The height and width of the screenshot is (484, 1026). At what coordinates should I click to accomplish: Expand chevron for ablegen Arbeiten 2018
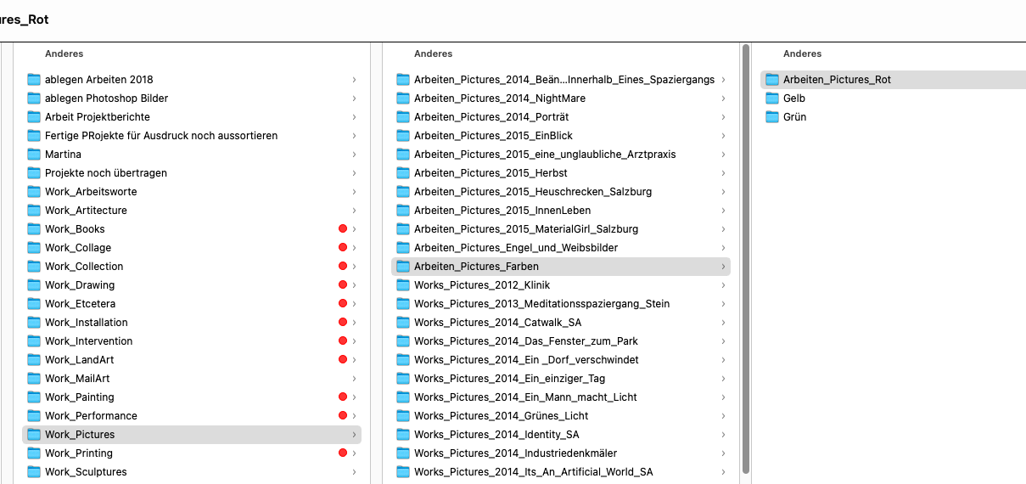[x=354, y=80]
